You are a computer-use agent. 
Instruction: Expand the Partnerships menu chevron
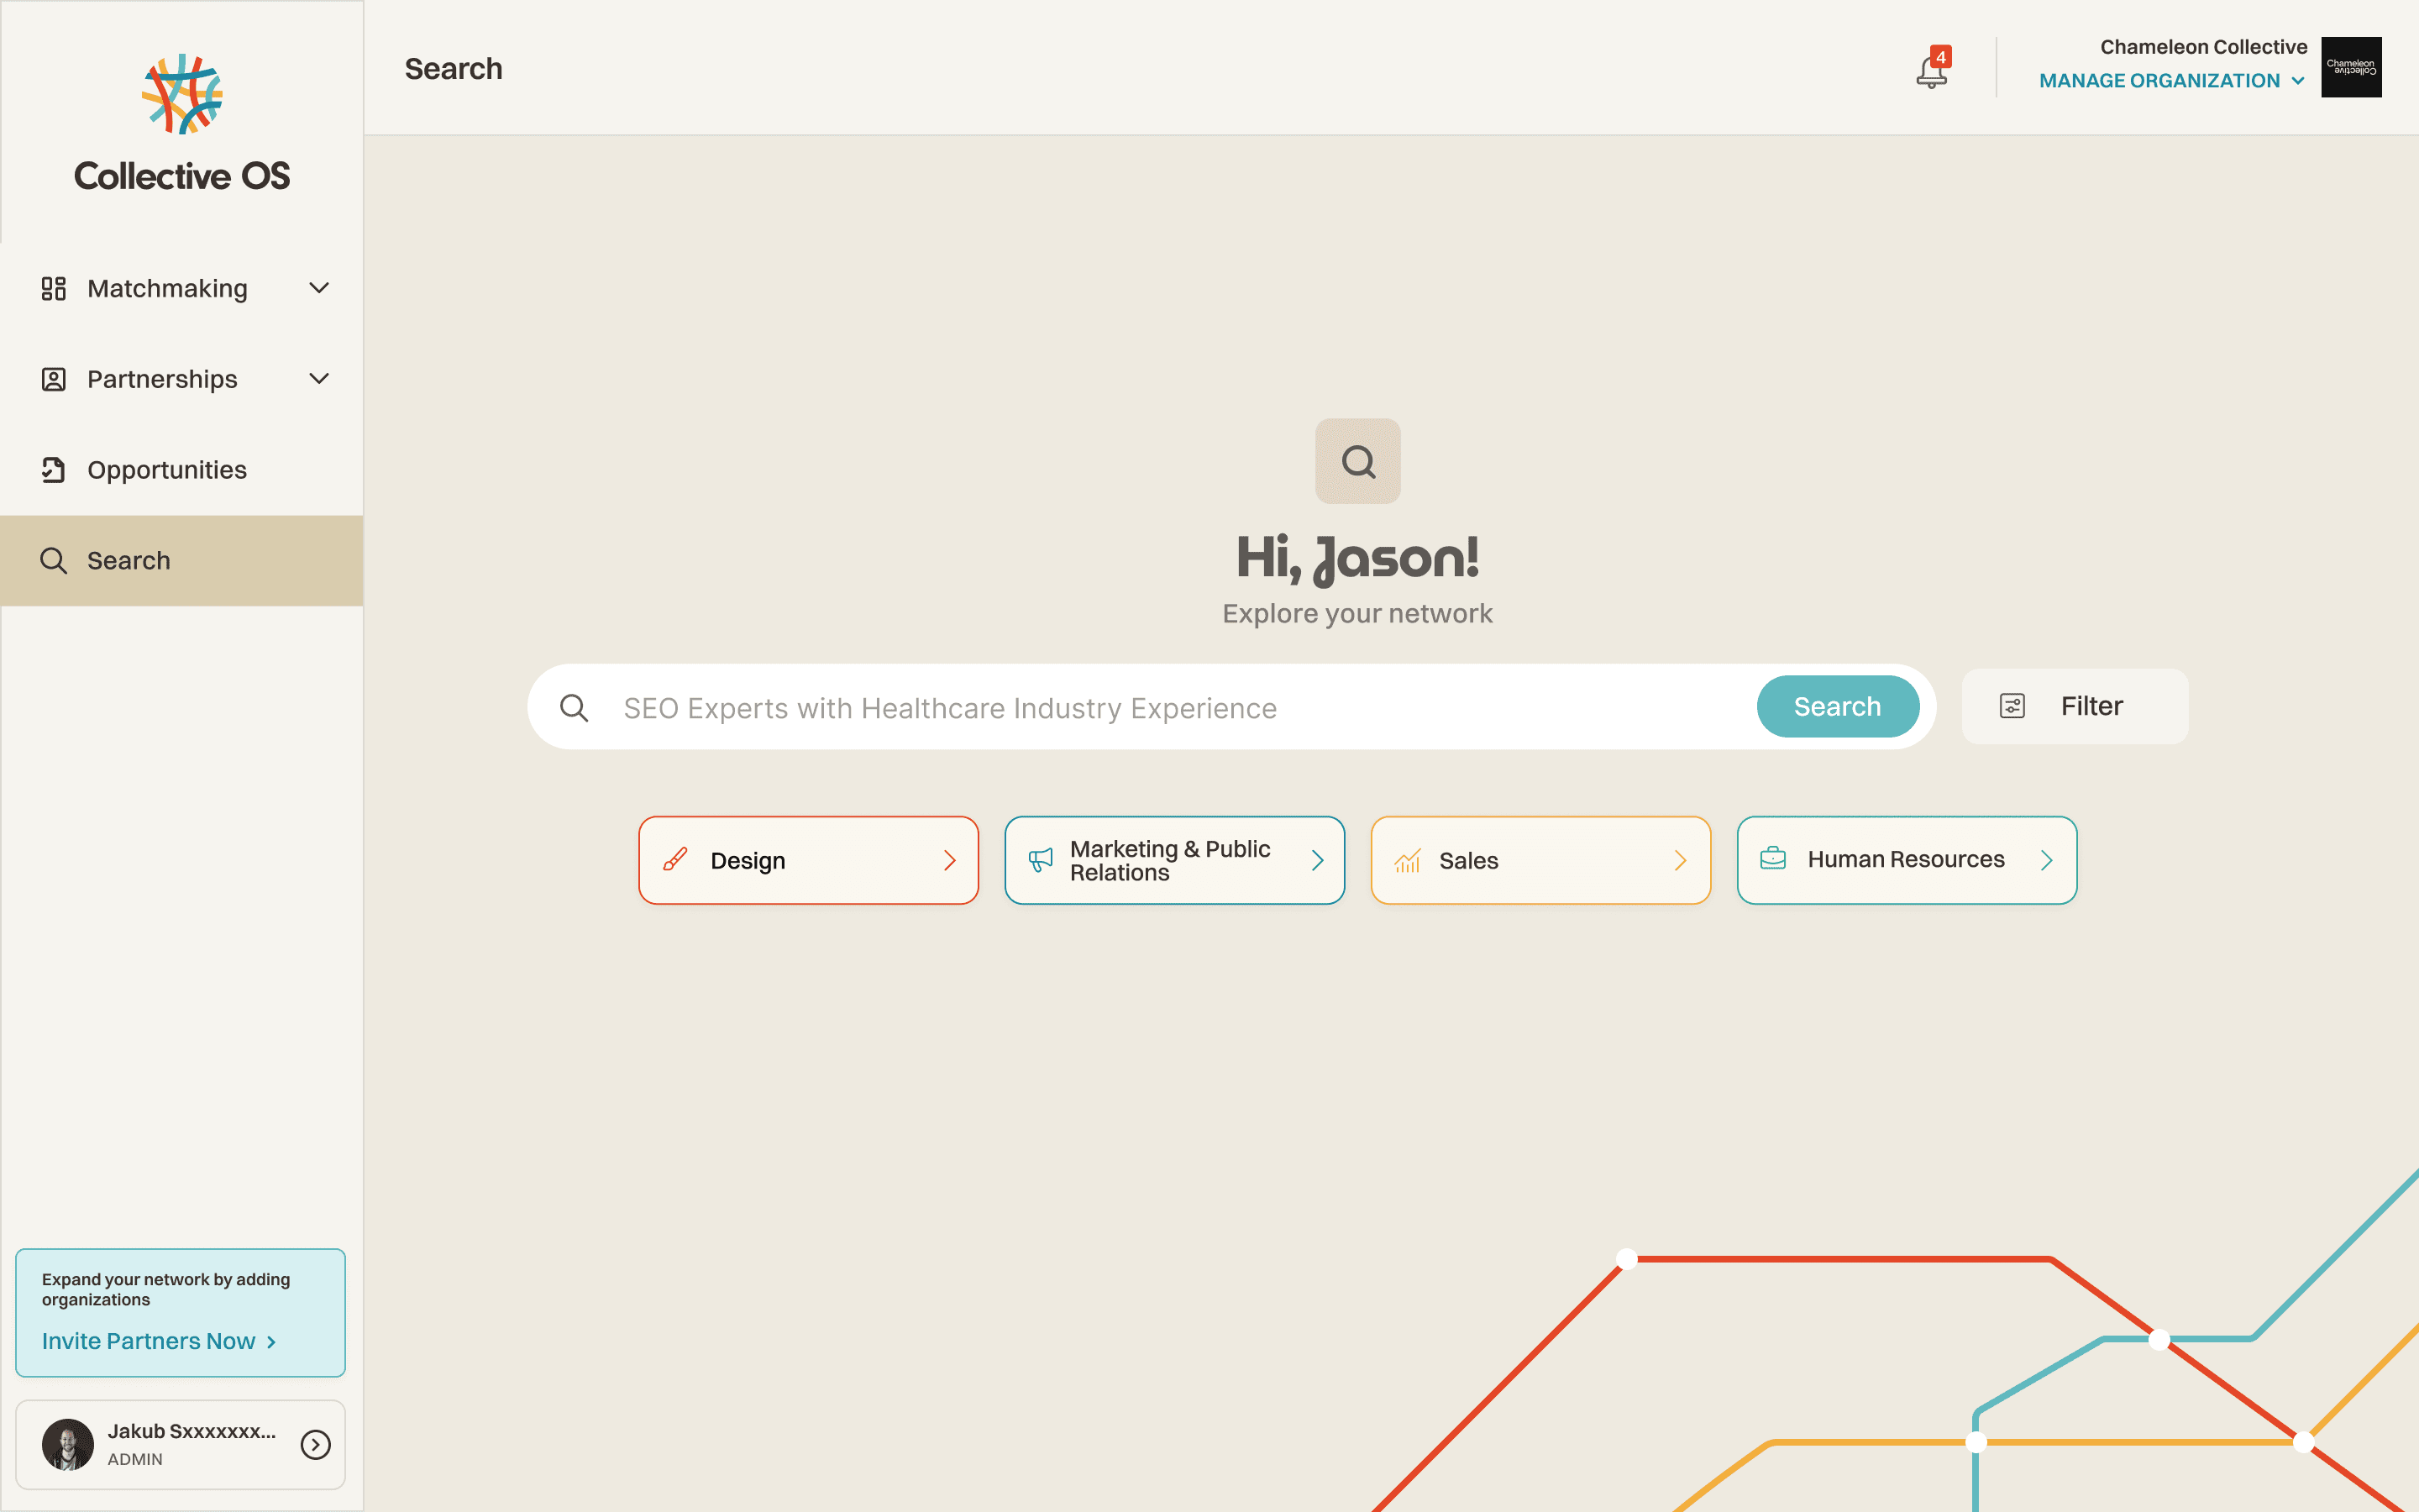coord(319,379)
